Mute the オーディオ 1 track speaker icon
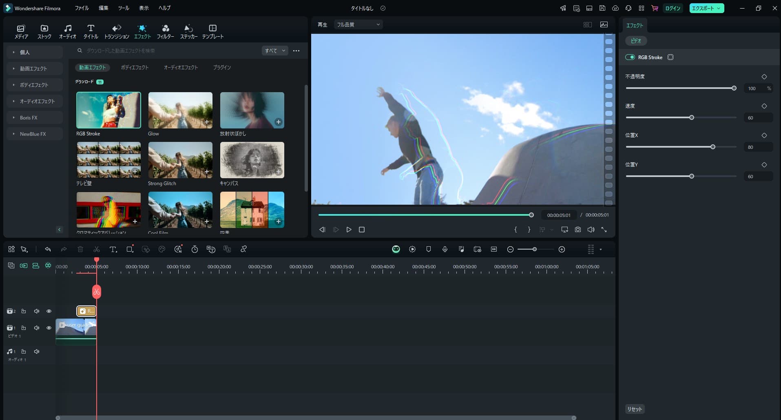This screenshot has height=420, width=781. coord(37,351)
